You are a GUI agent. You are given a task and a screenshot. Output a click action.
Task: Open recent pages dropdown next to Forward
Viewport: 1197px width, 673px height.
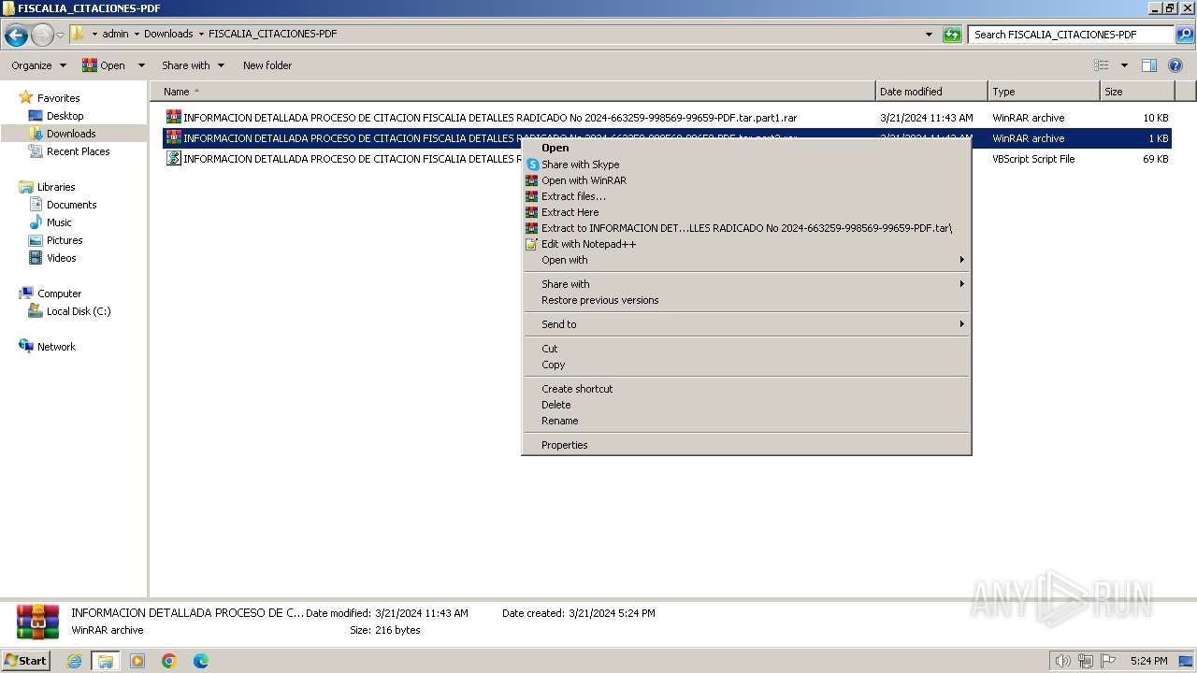(x=61, y=36)
